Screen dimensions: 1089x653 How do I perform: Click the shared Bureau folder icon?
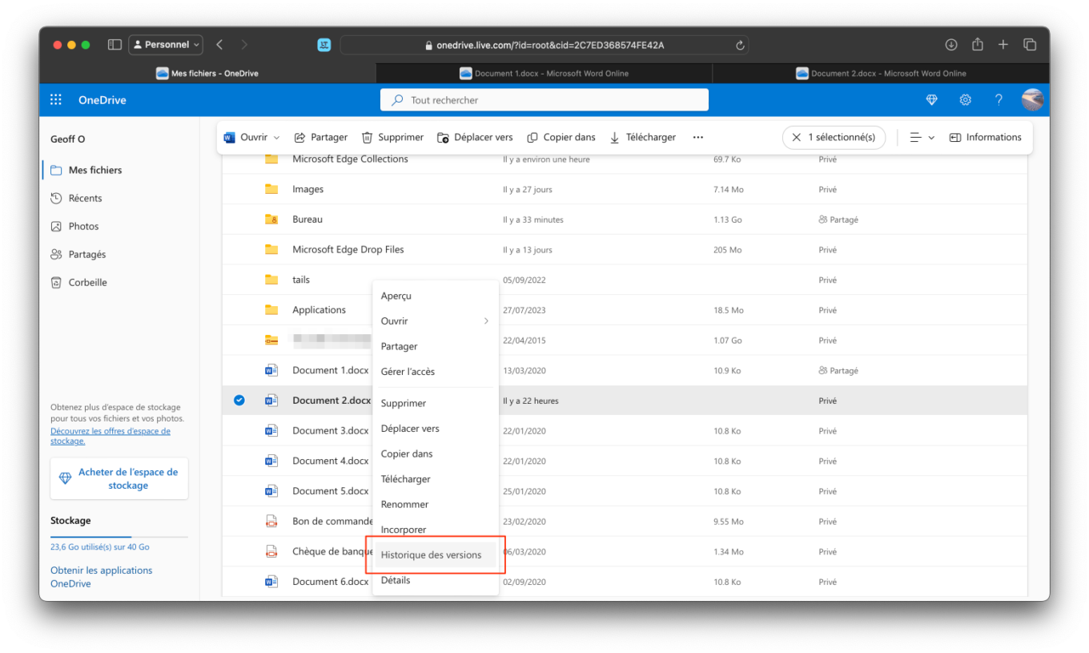tap(271, 220)
